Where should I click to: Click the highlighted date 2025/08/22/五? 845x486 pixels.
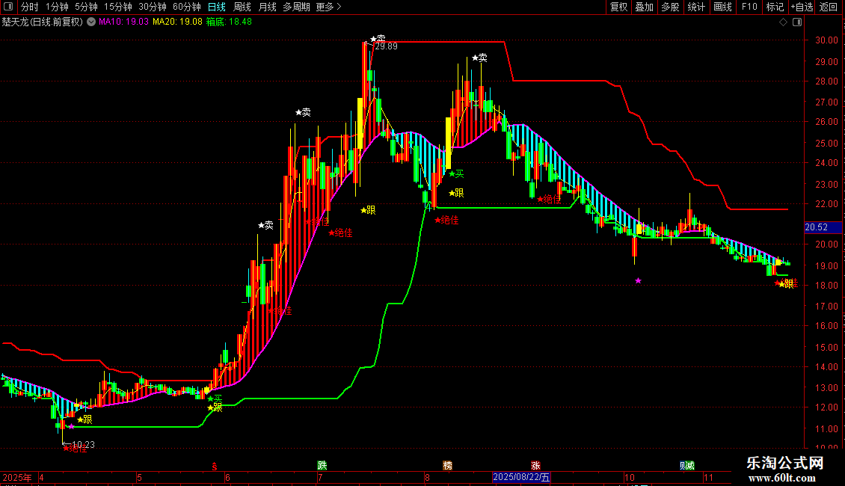pyautogui.click(x=521, y=477)
